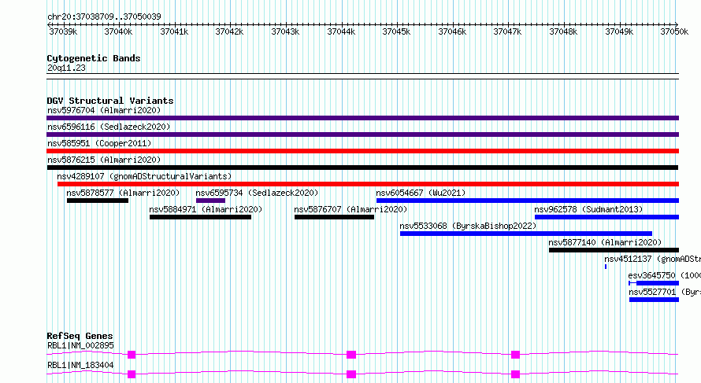Click the RefSeq Genes track title
The width and height of the screenshot is (701, 383).
pos(80,336)
